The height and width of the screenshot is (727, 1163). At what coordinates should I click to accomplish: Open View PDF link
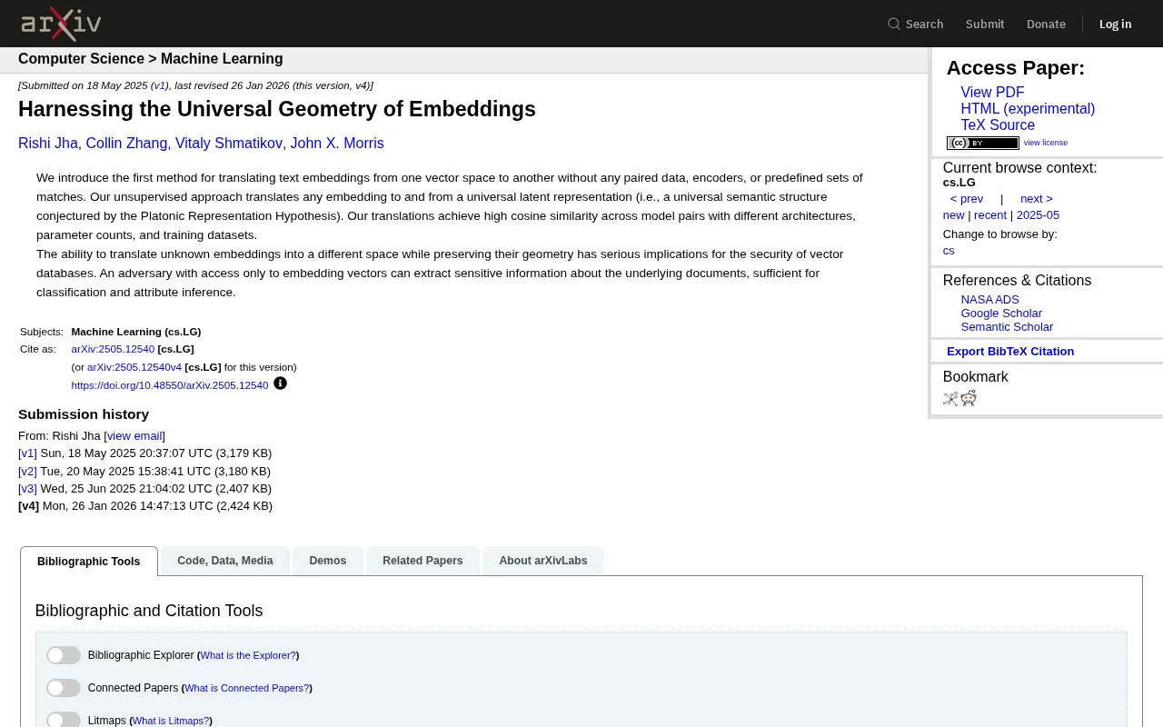click(x=992, y=93)
